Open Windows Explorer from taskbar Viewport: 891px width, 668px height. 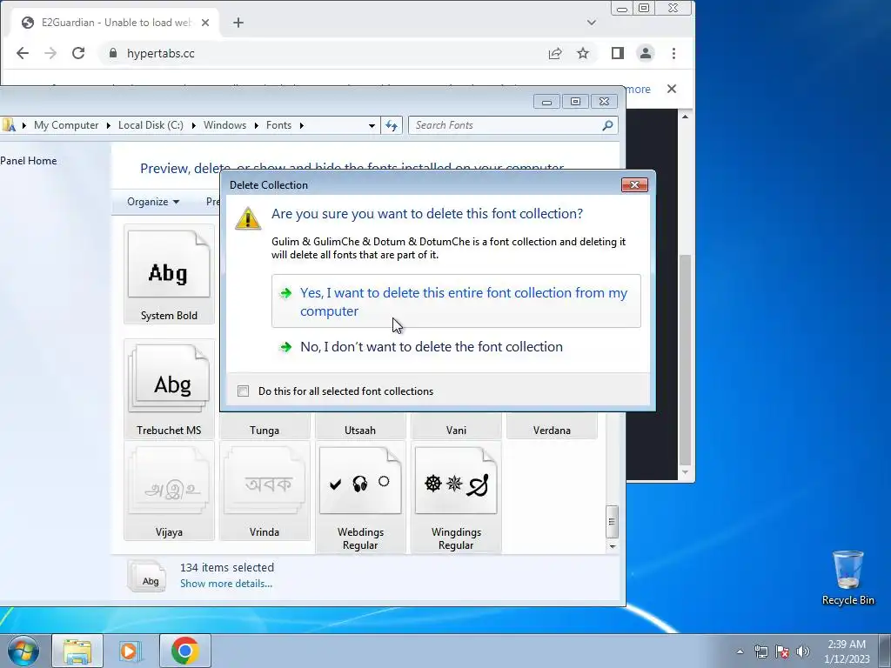77,651
